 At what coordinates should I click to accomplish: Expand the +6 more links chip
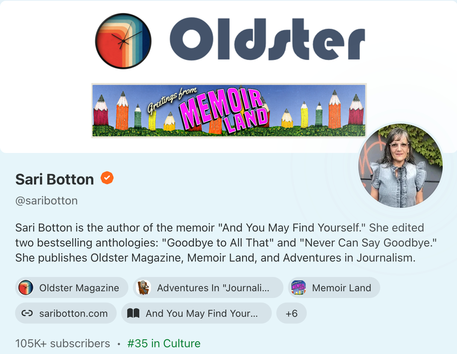point(291,313)
